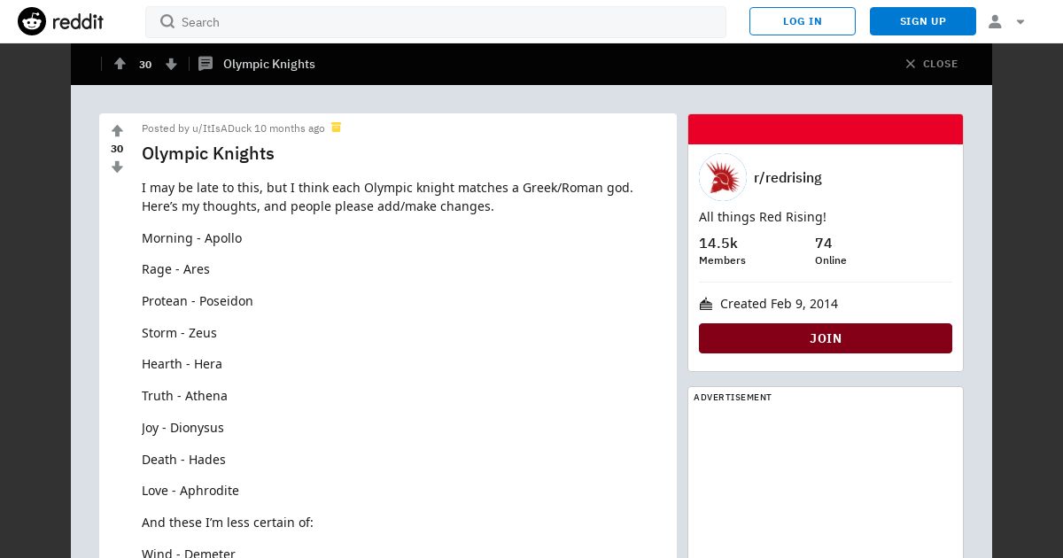This screenshot has height=558, width=1063.
Task: Join the r/redrising community
Action: click(826, 338)
